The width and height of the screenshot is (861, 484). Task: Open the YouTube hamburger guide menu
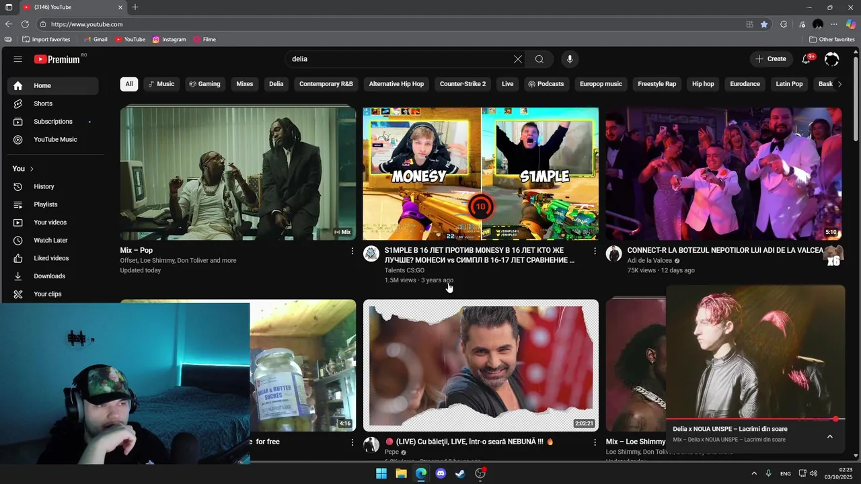[x=18, y=59]
